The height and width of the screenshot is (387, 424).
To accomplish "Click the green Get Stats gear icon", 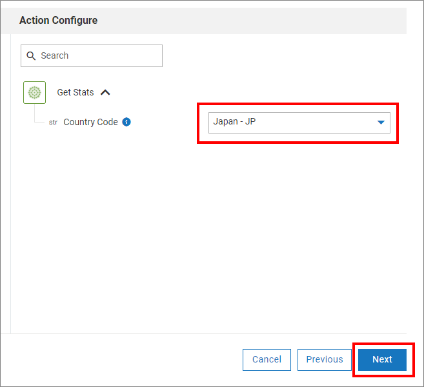I will (34, 92).
